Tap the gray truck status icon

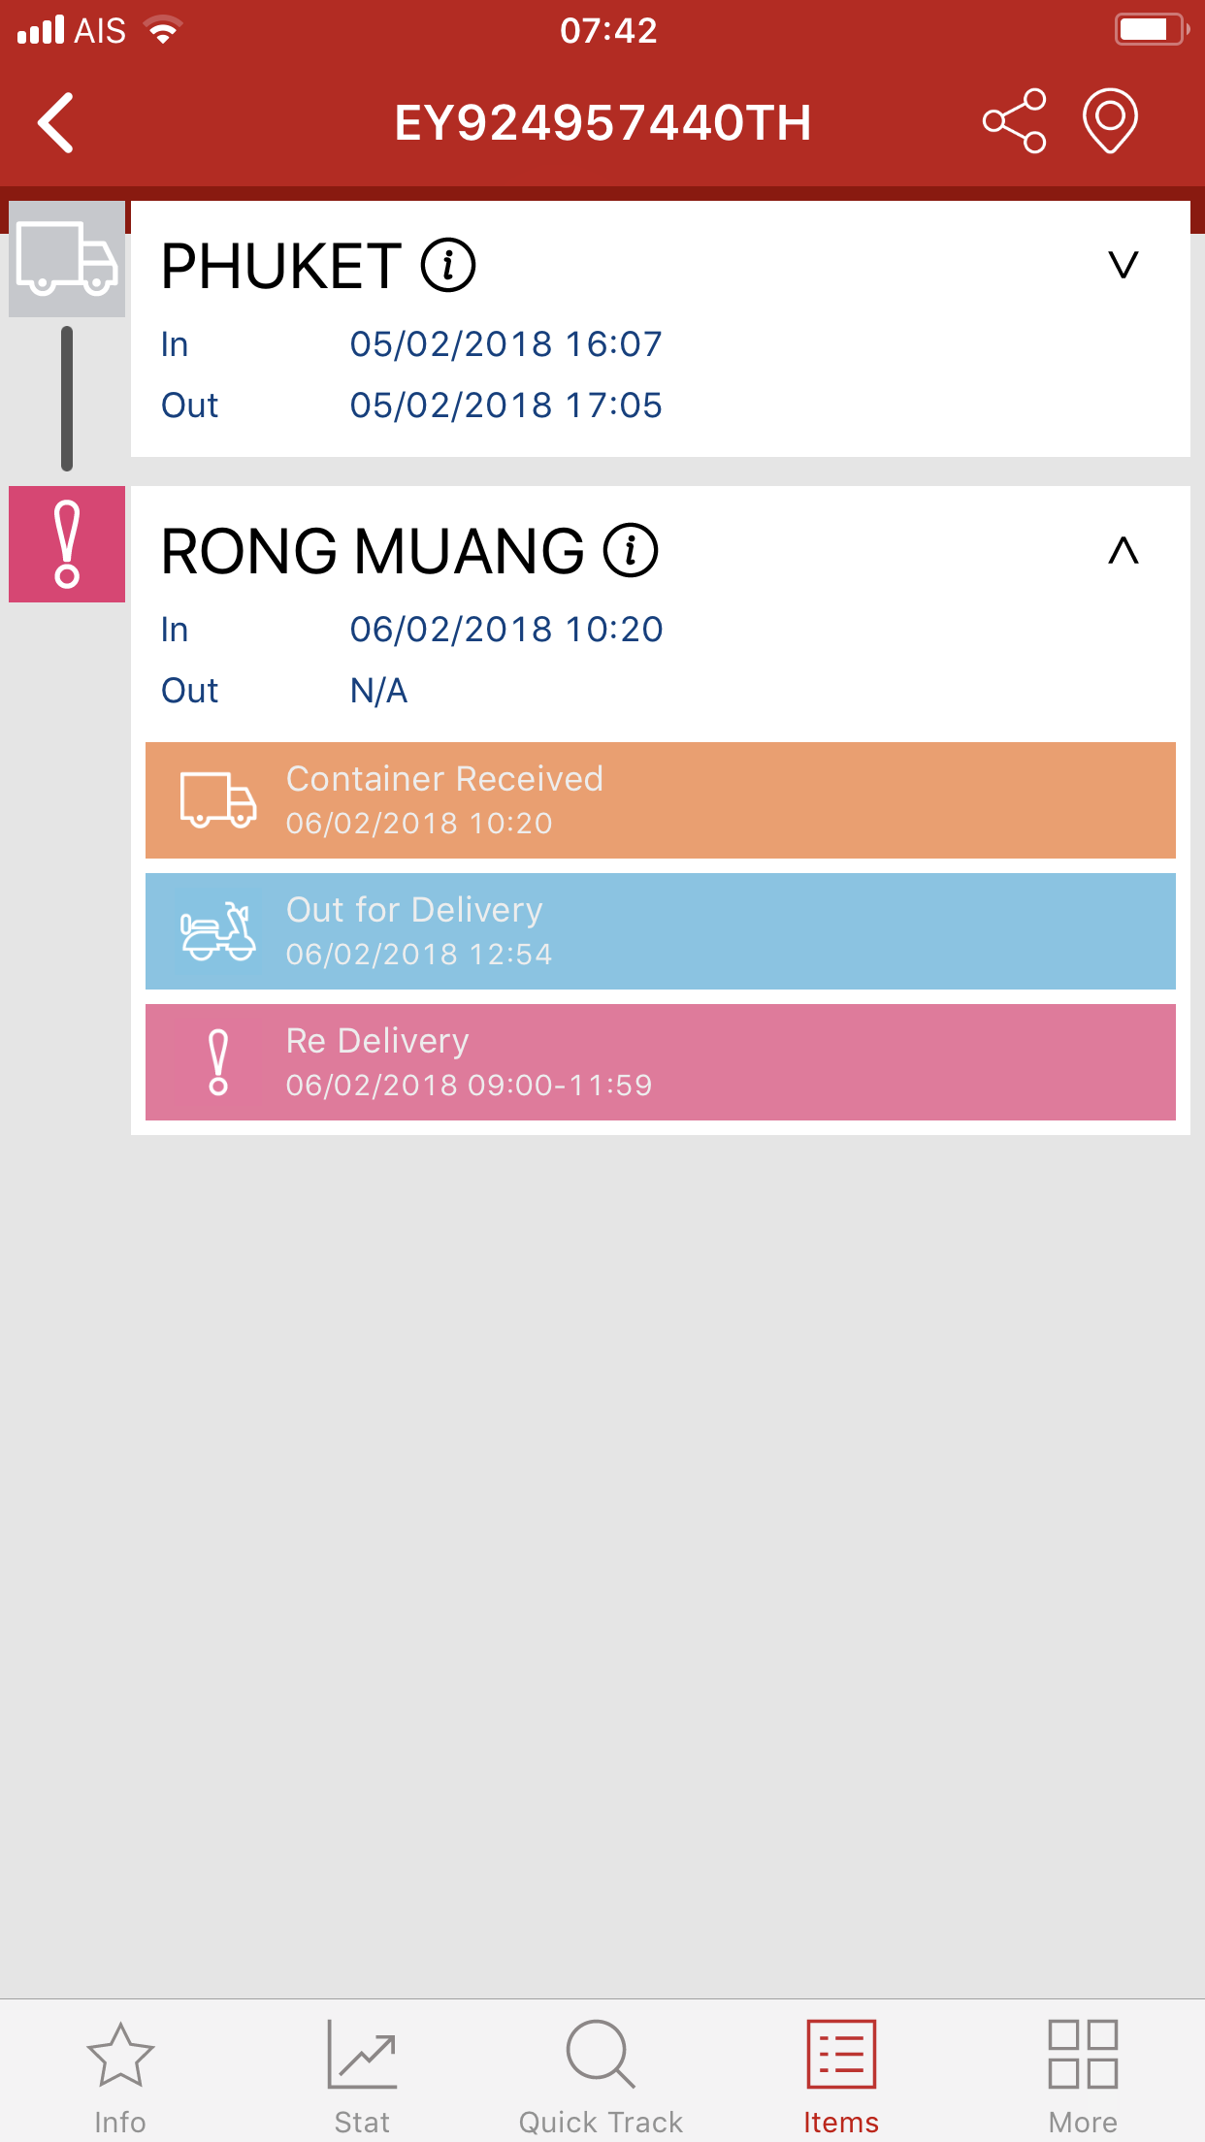pyautogui.click(x=67, y=259)
